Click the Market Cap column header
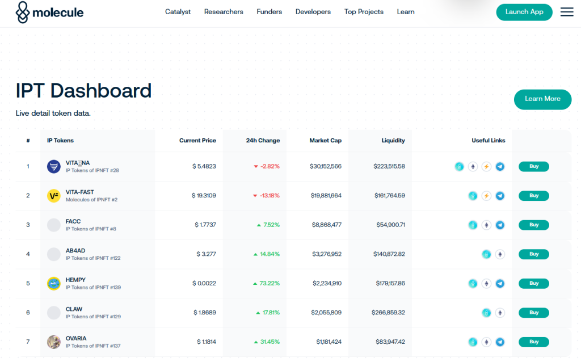Viewport: 581px width, 362px height. click(x=325, y=141)
